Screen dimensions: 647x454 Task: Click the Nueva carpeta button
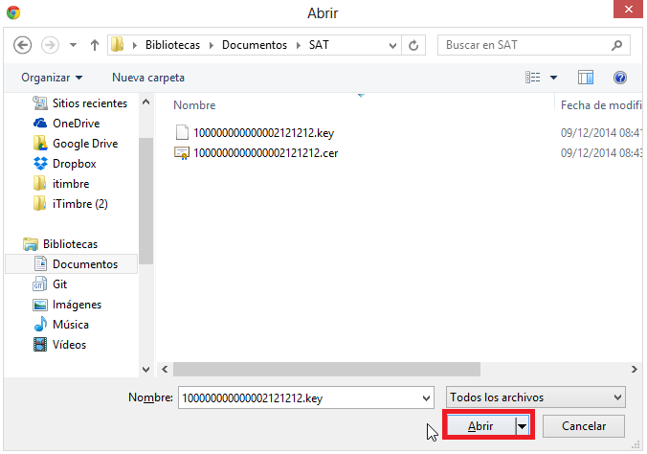click(x=148, y=78)
